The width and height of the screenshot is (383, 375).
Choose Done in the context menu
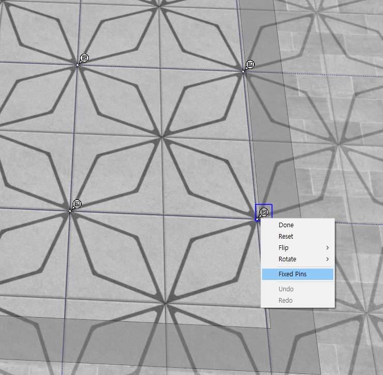pos(298,225)
